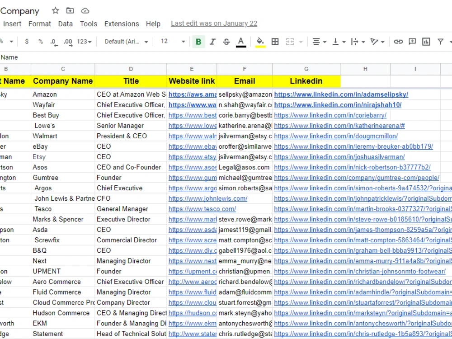Open font family dropdown
452x339 pixels.
[126, 42]
